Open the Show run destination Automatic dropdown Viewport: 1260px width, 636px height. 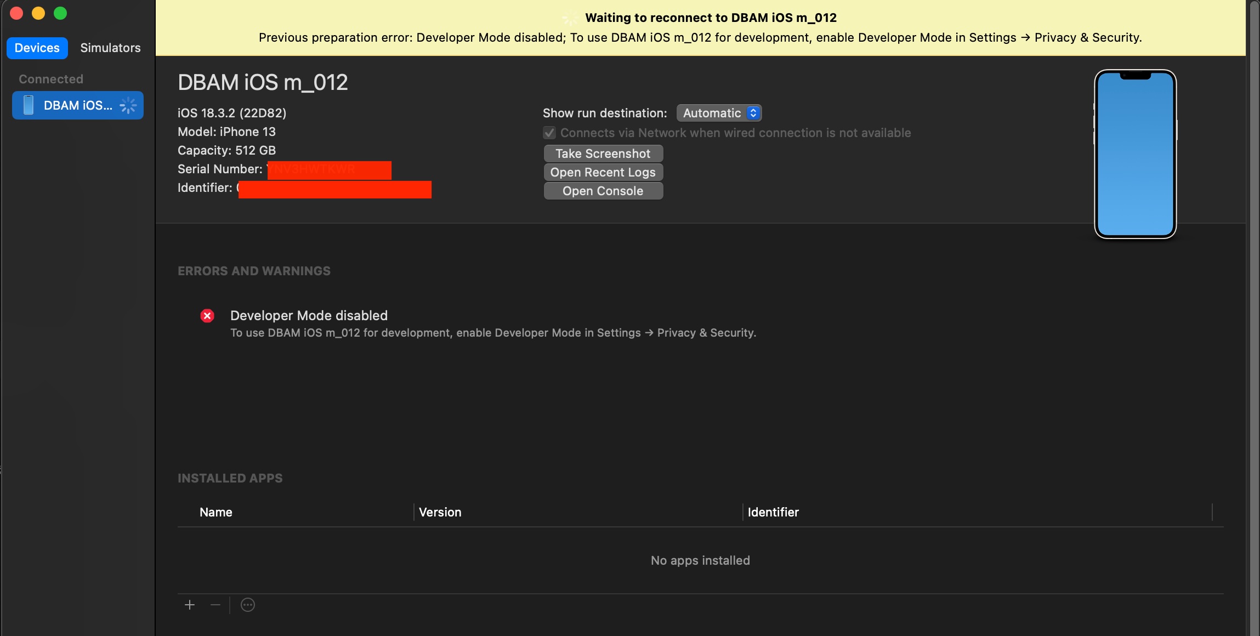pos(719,113)
